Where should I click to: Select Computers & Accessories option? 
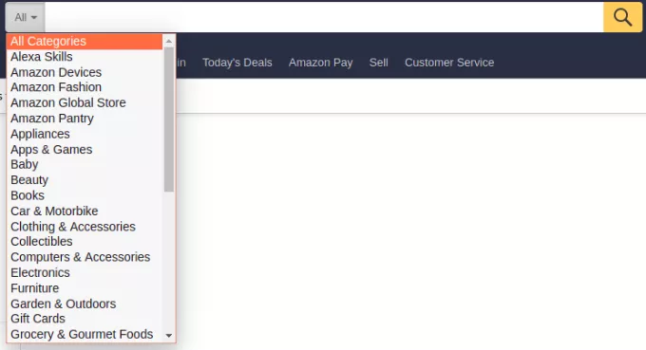[x=85, y=257]
